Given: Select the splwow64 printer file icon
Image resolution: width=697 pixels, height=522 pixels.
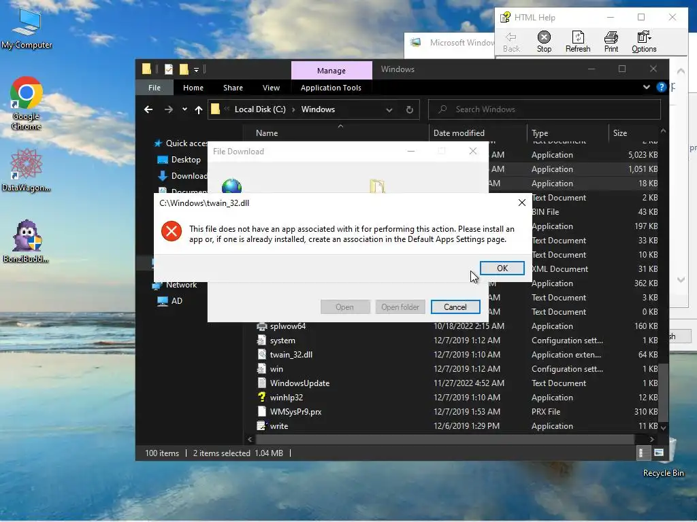Looking at the screenshot, I should click(262, 326).
